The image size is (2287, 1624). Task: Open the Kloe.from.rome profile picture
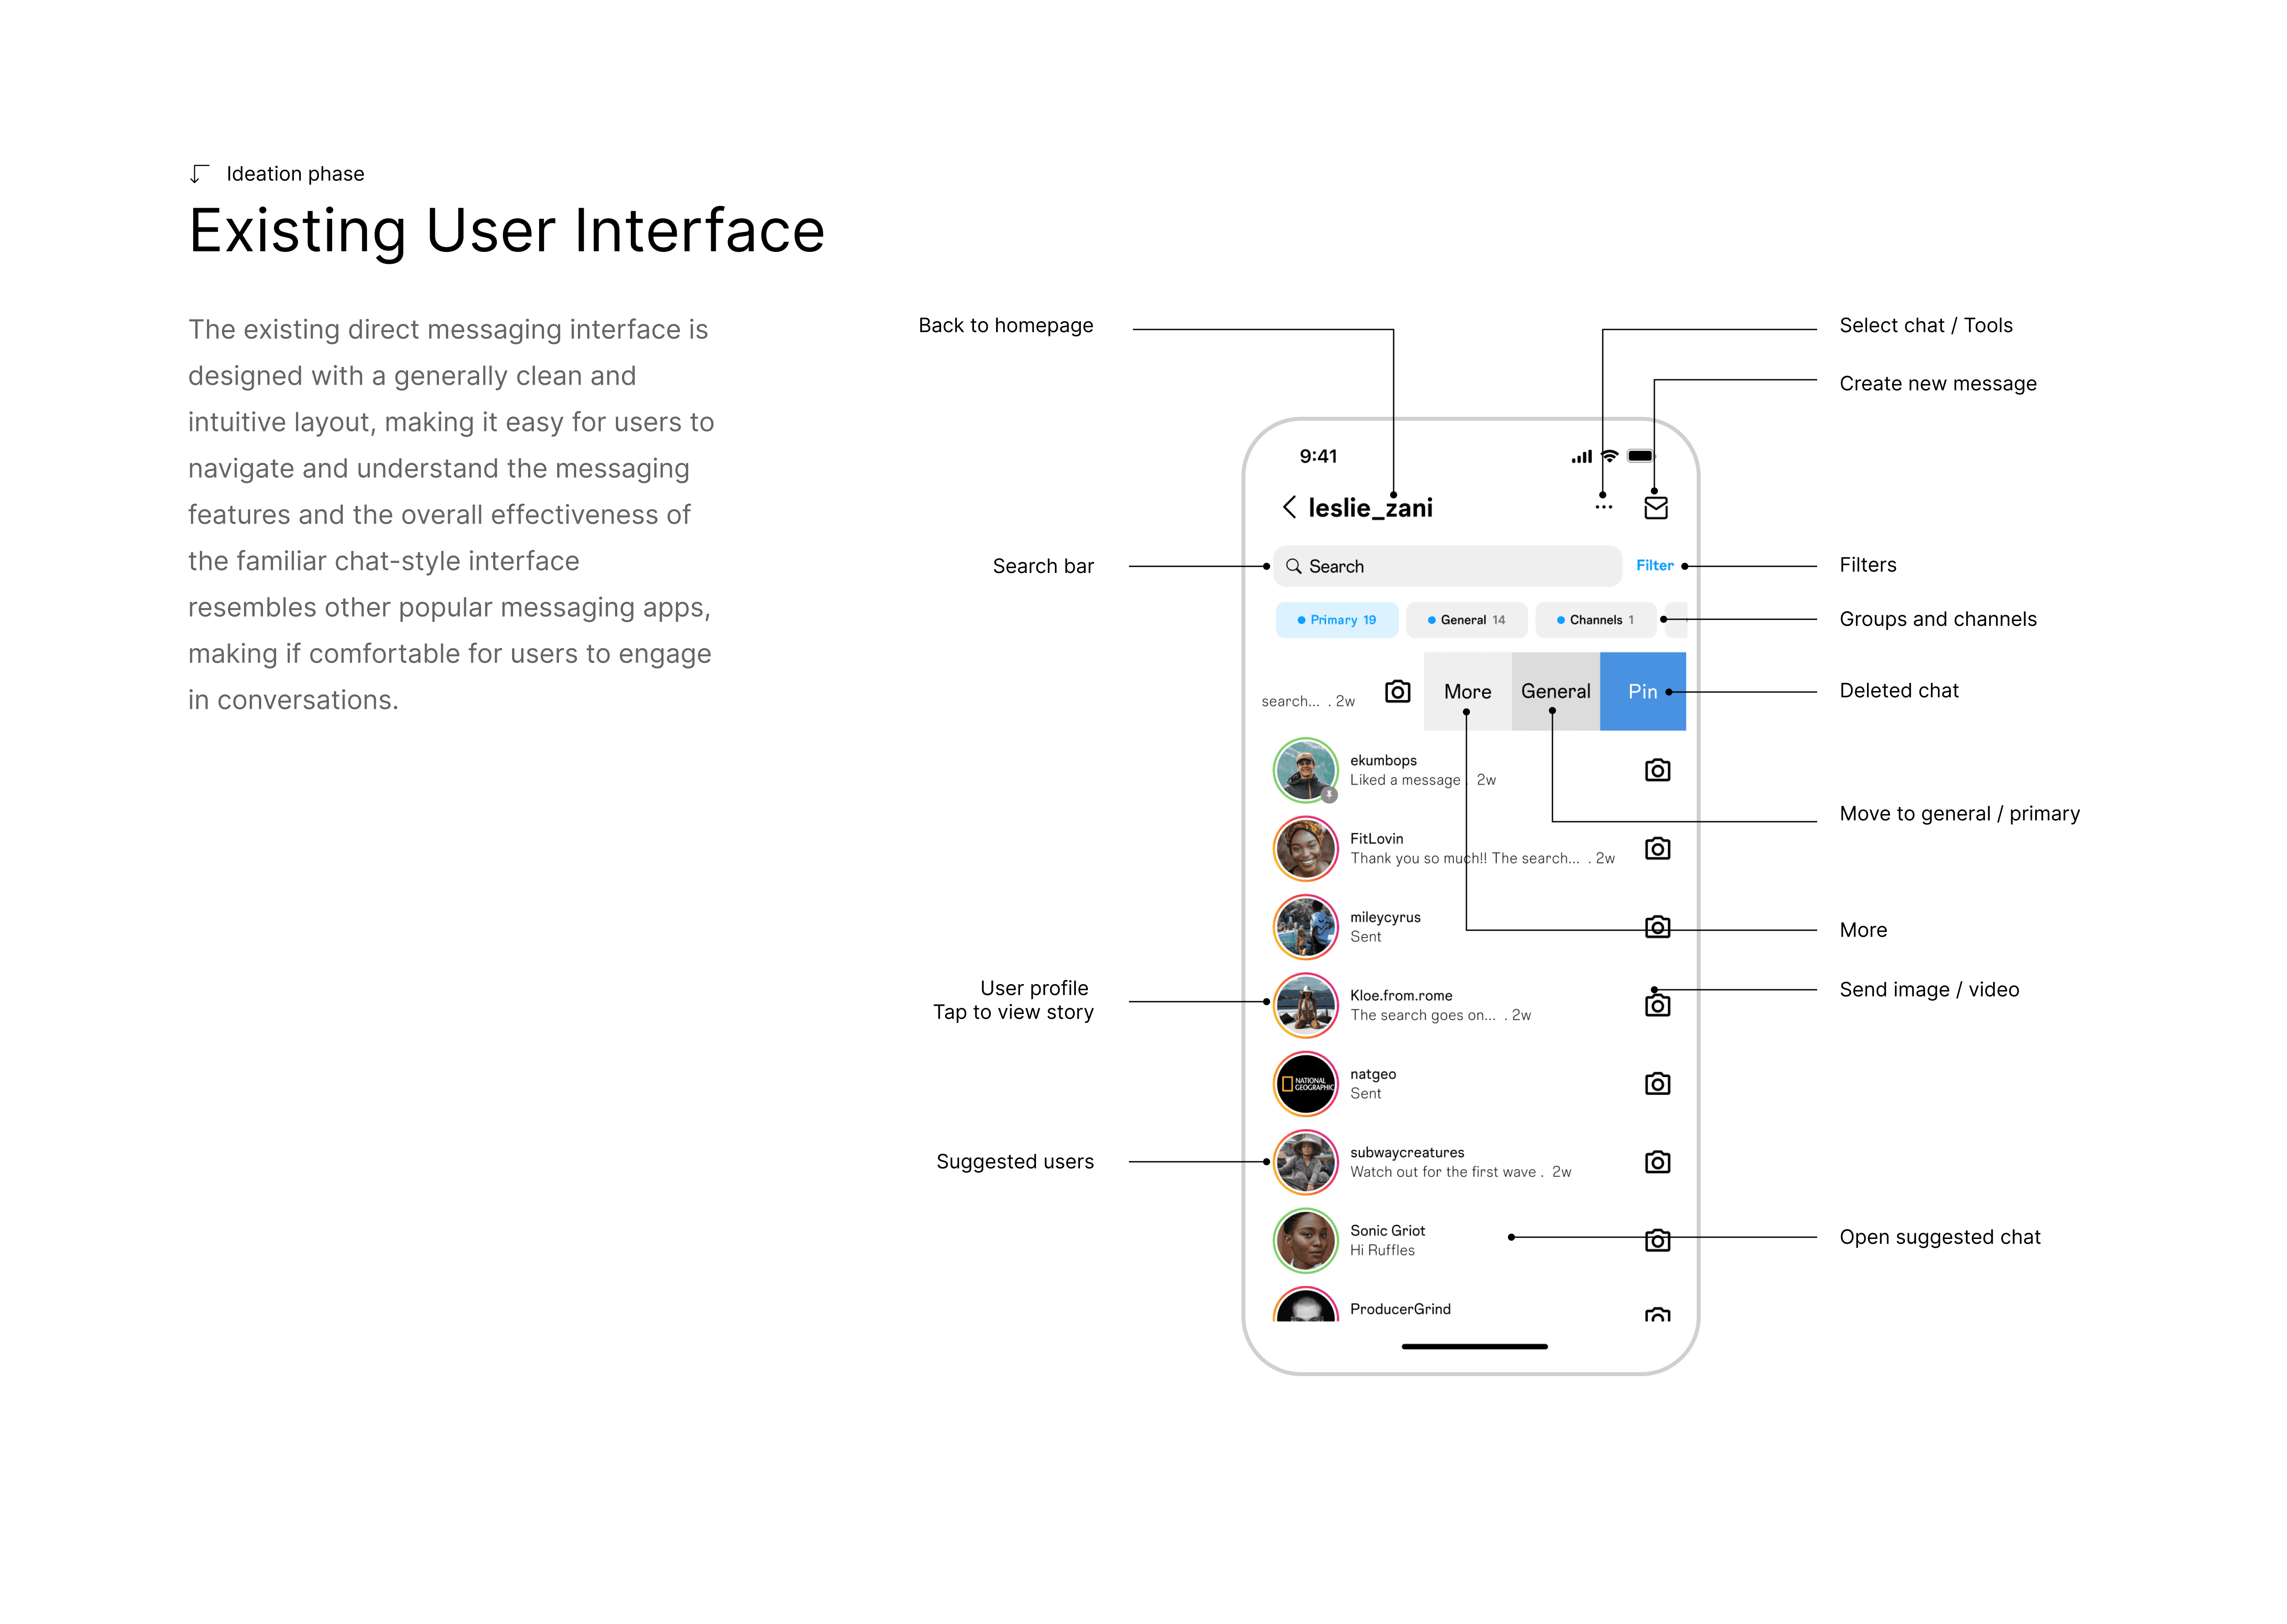pos(1305,1005)
